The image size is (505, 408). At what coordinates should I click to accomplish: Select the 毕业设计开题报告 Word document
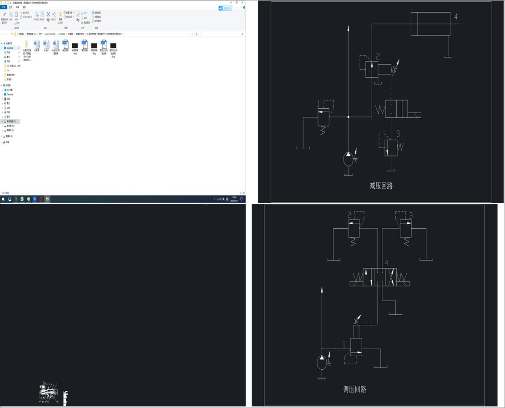pyautogui.click(x=56, y=47)
